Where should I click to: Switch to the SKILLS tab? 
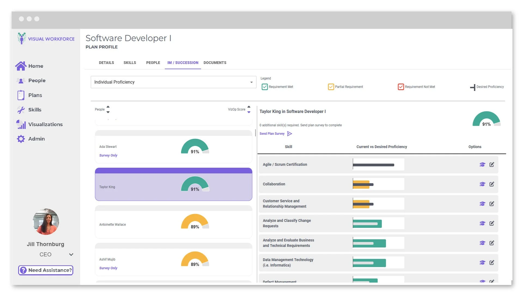130,63
